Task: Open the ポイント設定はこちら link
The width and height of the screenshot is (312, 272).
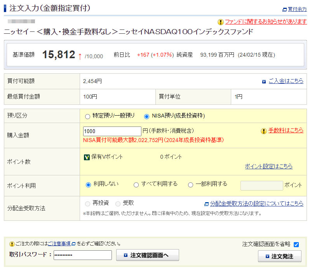Action: (268, 166)
